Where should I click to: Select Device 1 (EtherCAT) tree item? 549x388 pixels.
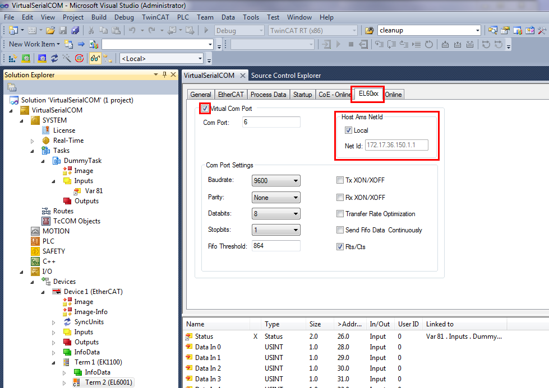point(93,292)
